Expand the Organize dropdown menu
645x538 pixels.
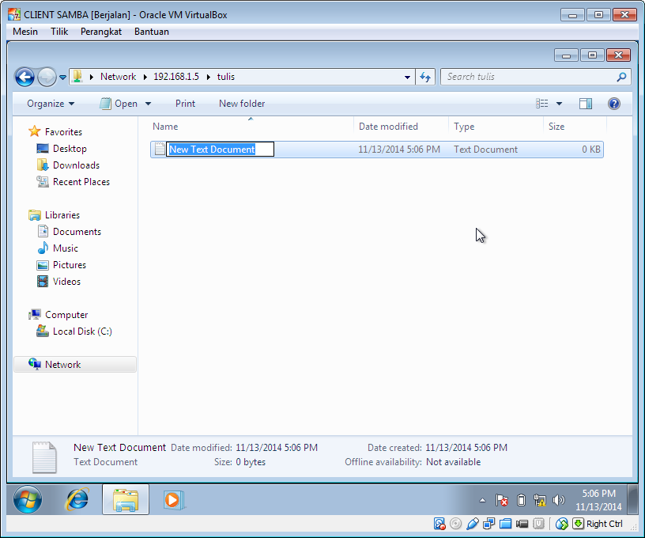coord(51,104)
